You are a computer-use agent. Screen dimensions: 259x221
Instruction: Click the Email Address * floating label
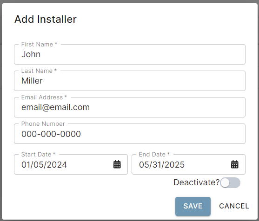(x=44, y=97)
